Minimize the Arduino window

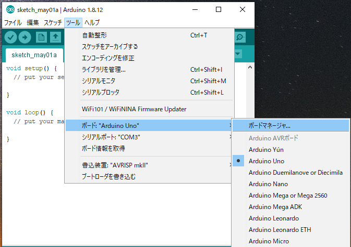(x=195, y=9)
